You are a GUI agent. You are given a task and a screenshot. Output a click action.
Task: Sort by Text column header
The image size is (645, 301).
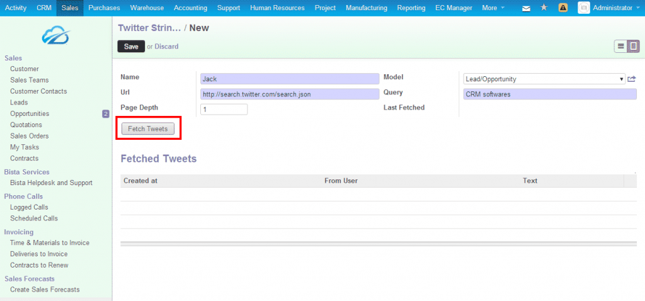530,181
